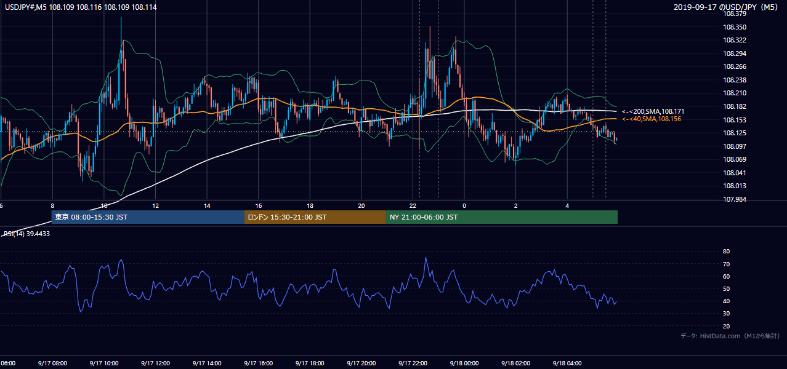This screenshot has height=369, width=787.
Task: Click the '9/17 08:00' date axis label
Action: coord(52,363)
